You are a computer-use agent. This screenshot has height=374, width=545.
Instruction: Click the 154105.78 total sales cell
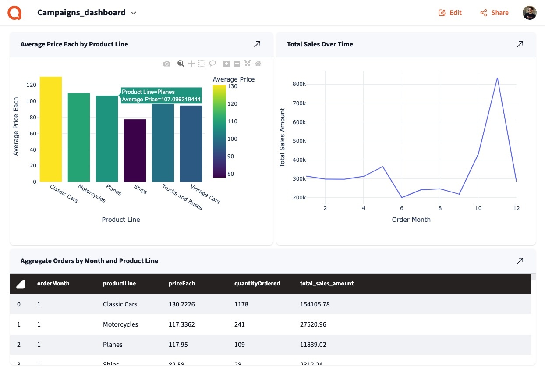pyautogui.click(x=315, y=304)
